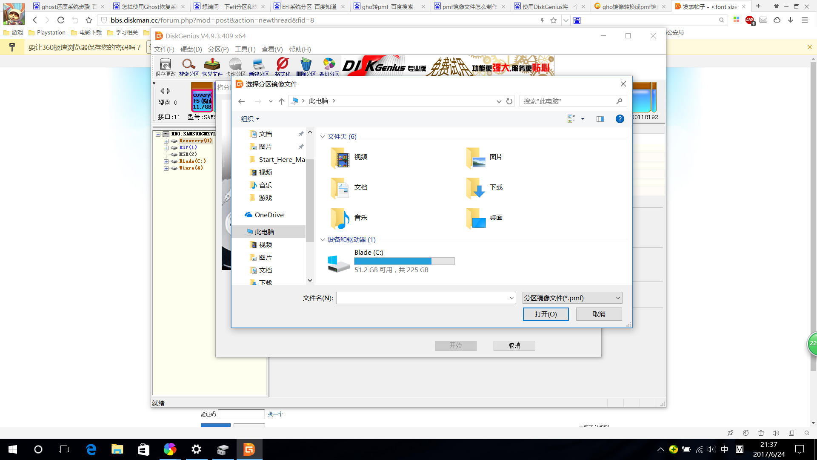
Task: Go up one folder level in dialog
Action: click(282, 101)
